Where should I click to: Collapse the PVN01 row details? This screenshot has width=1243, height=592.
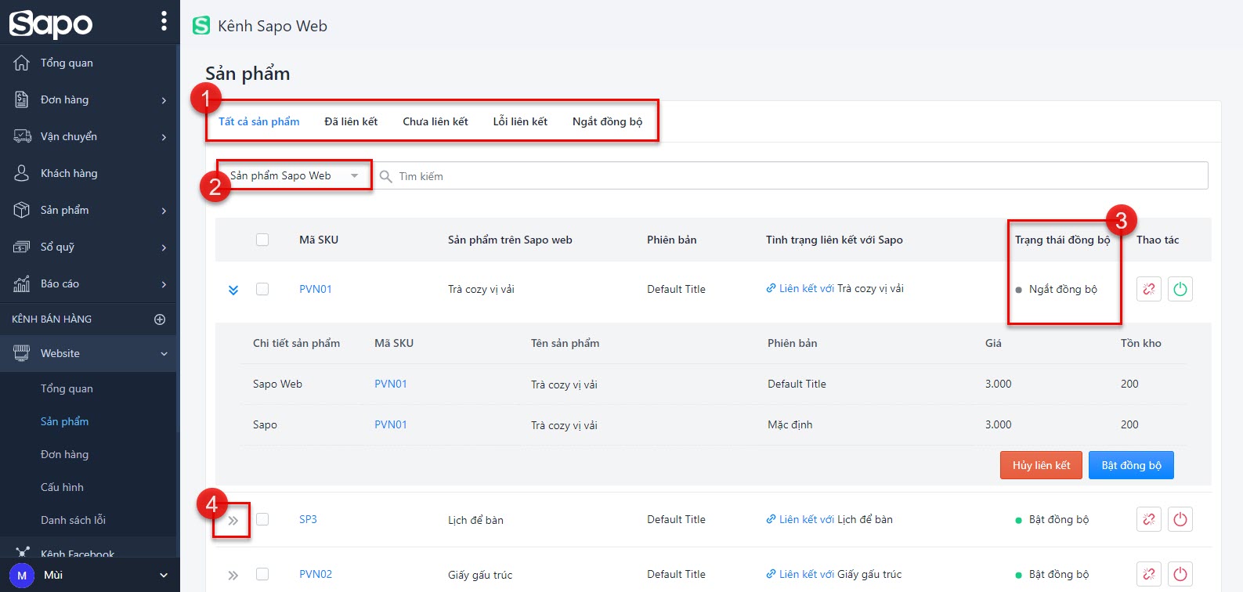pyautogui.click(x=233, y=290)
